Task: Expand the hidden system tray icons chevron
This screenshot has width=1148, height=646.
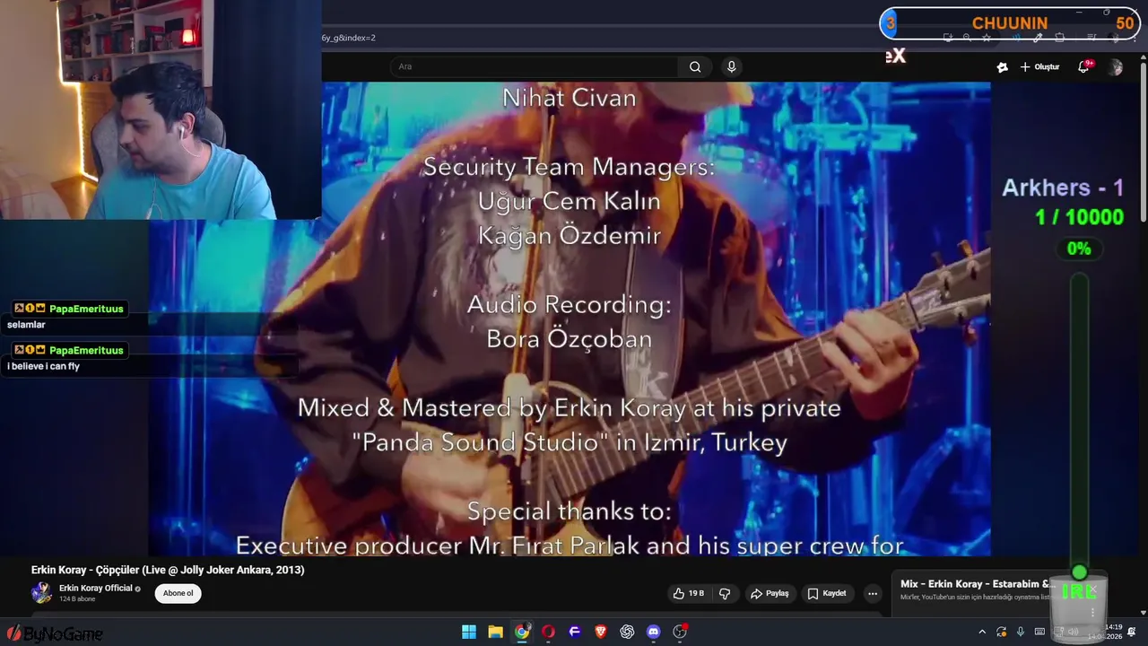Action: (x=982, y=632)
